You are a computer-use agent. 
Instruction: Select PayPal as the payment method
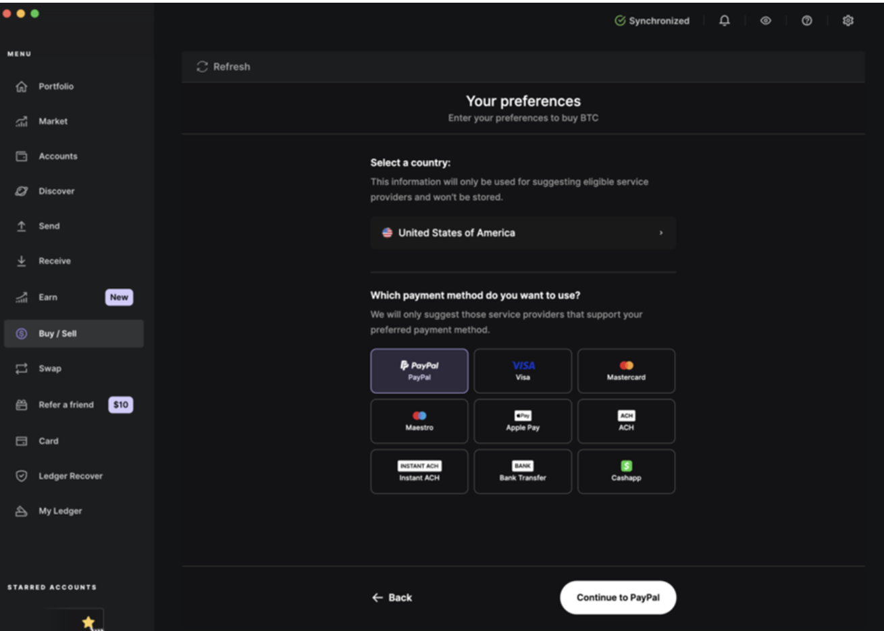tap(419, 371)
